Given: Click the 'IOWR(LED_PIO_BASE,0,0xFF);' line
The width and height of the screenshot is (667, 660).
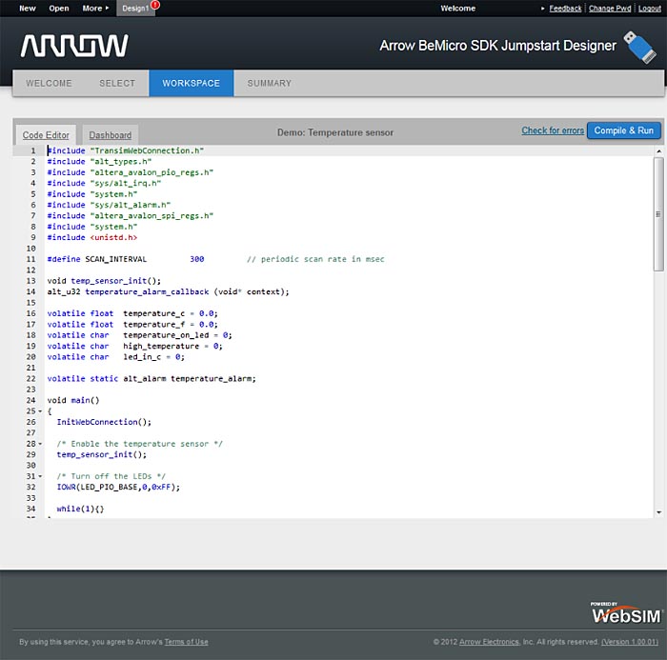Looking at the screenshot, I should (118, 487).
